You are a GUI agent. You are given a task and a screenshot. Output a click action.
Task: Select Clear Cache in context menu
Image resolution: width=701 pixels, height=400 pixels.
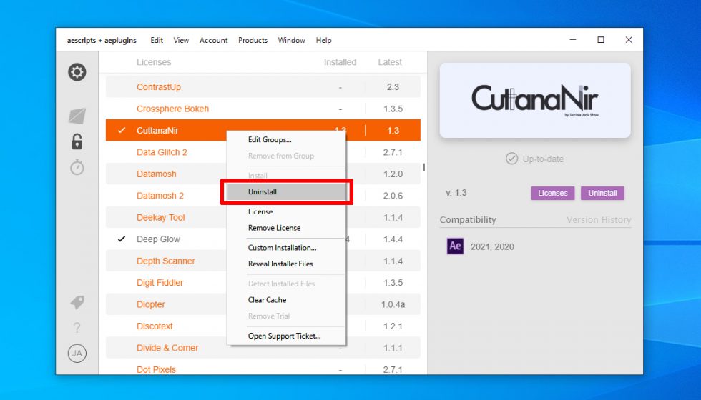coord(286,300)
